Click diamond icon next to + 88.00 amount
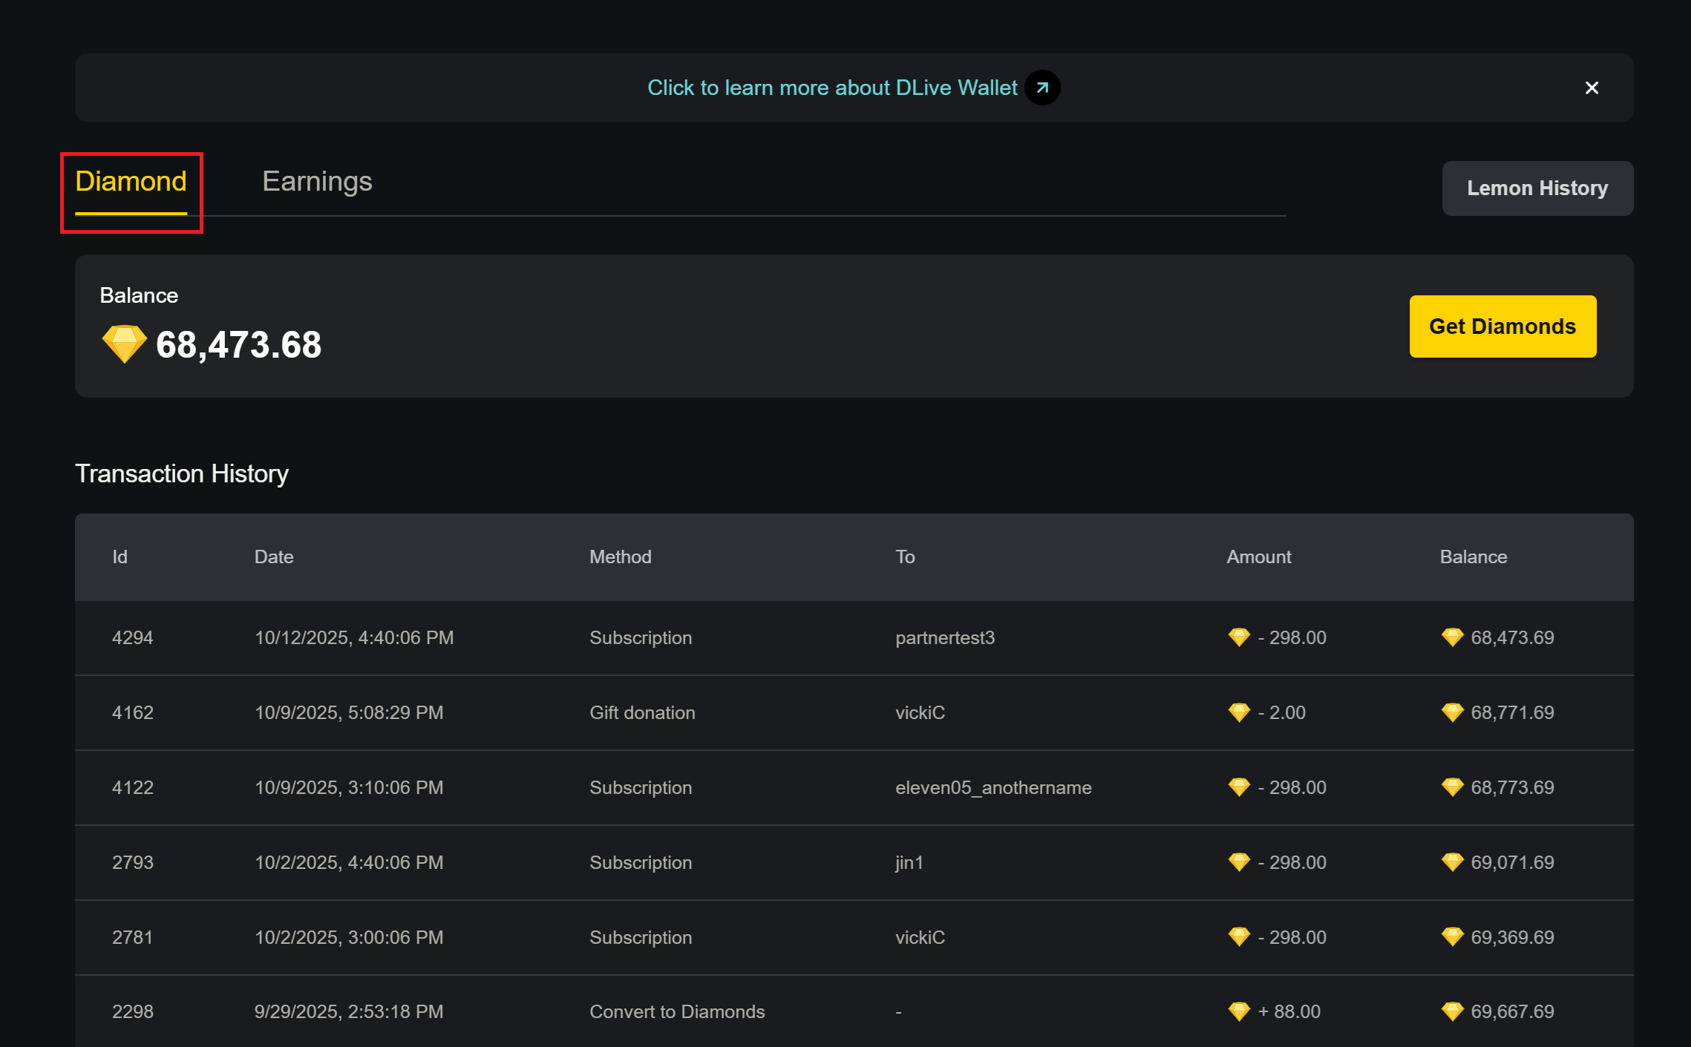 point(1239,1011)
